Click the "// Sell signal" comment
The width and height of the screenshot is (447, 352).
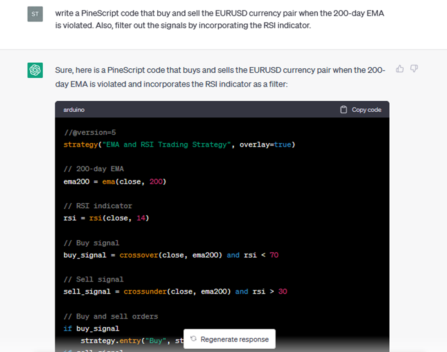94,279
